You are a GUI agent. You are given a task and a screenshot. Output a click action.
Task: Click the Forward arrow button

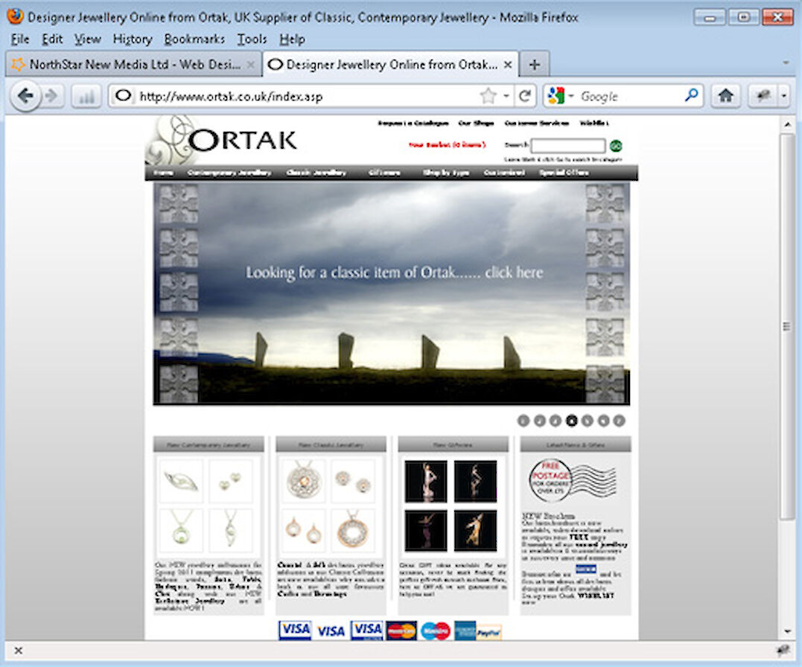click(x=51, y=95)
